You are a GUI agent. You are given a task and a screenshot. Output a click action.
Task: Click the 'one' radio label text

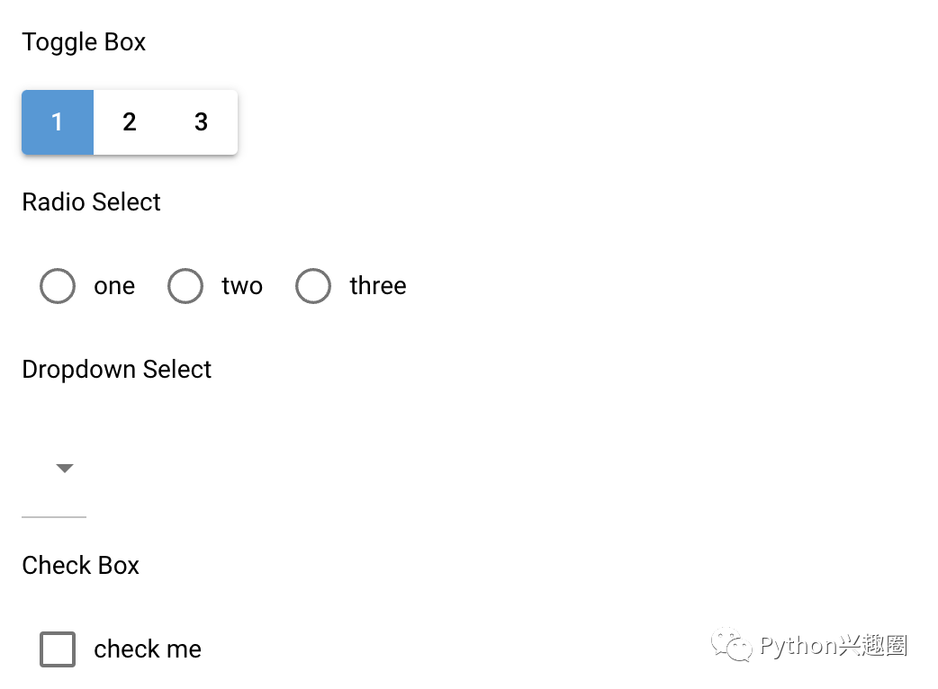tap(114, 286)
